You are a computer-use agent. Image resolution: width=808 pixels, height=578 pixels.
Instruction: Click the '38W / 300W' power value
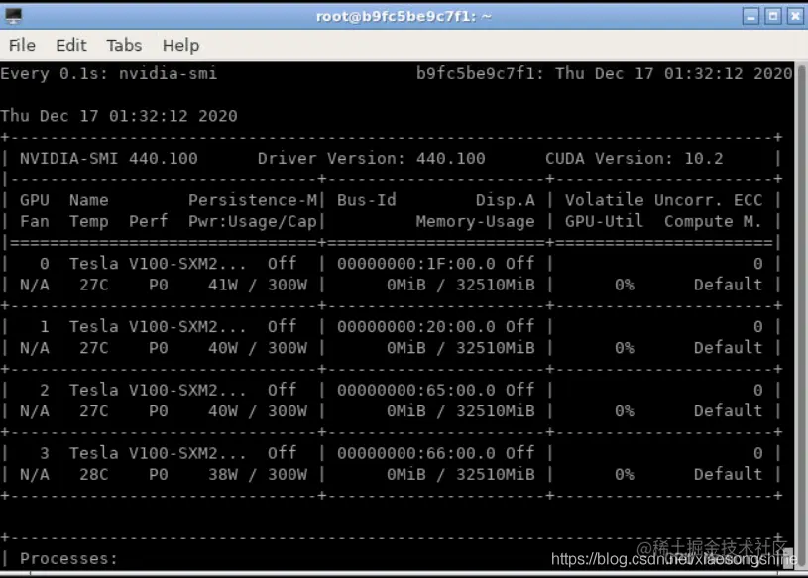(258, 475)
